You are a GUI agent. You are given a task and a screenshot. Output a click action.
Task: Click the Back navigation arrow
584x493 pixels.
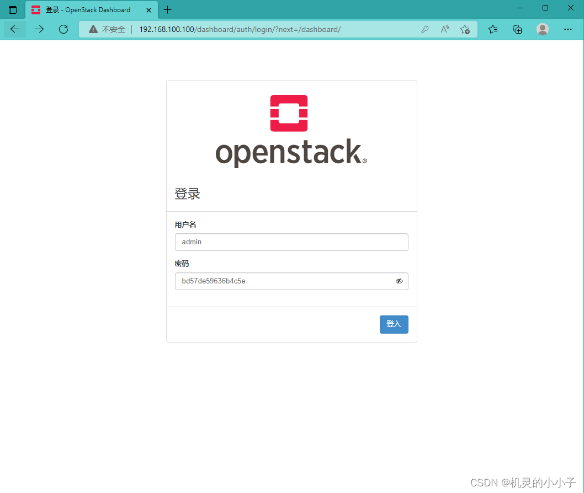coord(14,29)
